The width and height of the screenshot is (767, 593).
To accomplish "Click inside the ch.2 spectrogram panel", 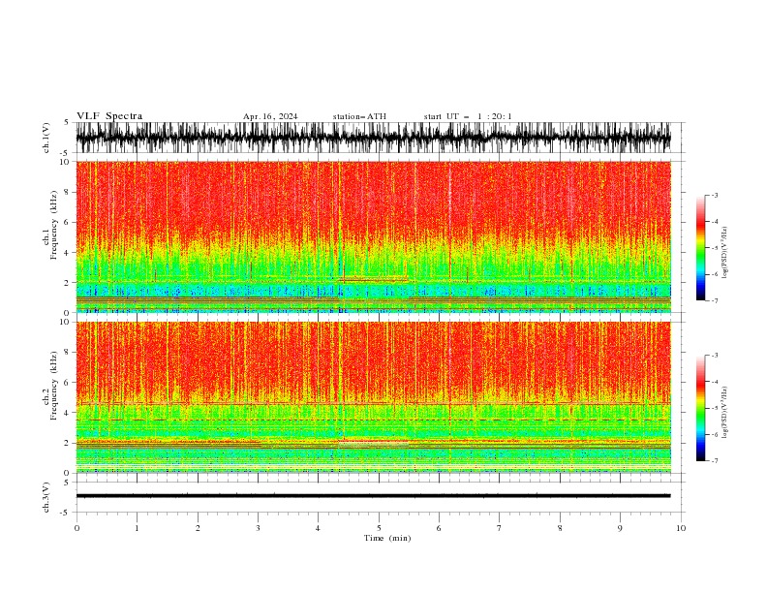I will [373, 397].
